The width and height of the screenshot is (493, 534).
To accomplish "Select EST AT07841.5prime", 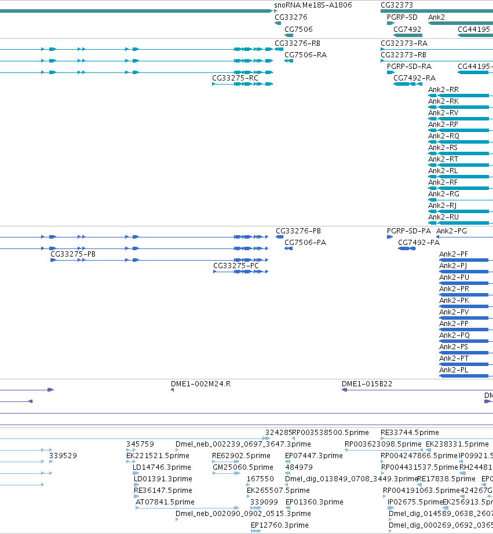I will [x=165, y=502].
